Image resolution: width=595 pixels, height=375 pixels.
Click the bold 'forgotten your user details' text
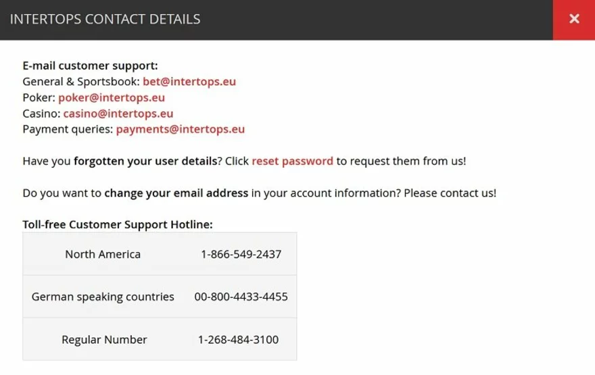[x=145, y=161]
